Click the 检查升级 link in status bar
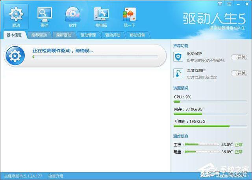 [x=56, y=176]
